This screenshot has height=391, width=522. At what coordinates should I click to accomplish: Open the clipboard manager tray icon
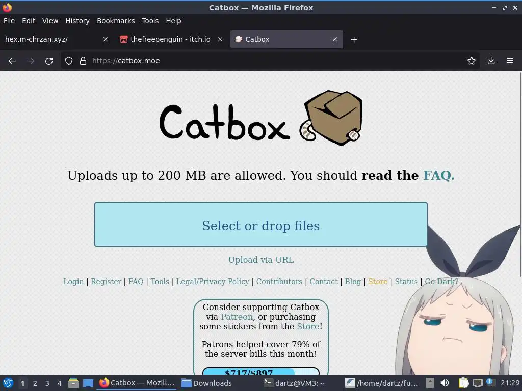point(463,383)
